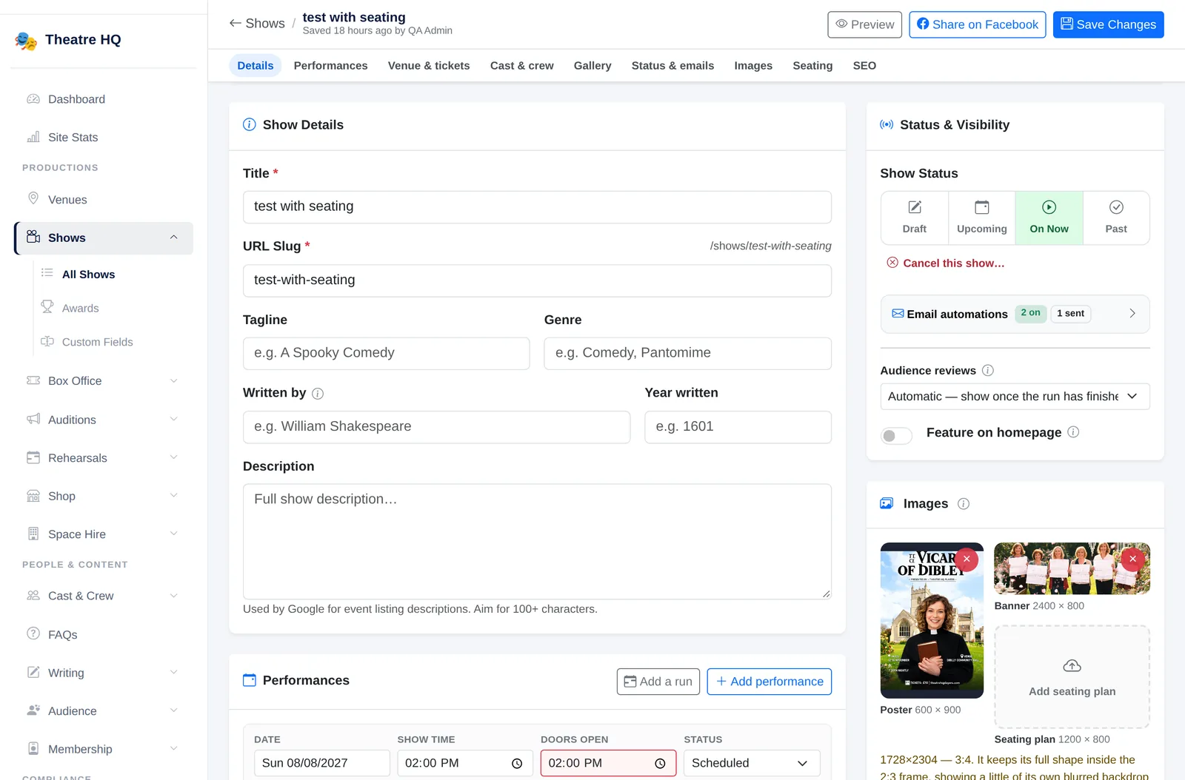This screenshot has height=780, width=1185.
Task: Click the Images panel info icon
Action: [x=964, y=504]
